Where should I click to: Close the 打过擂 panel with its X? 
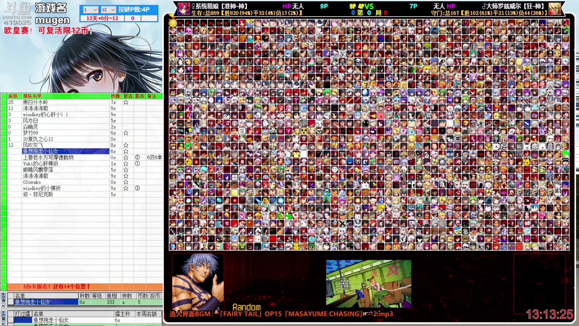click(x=3, y=324)
